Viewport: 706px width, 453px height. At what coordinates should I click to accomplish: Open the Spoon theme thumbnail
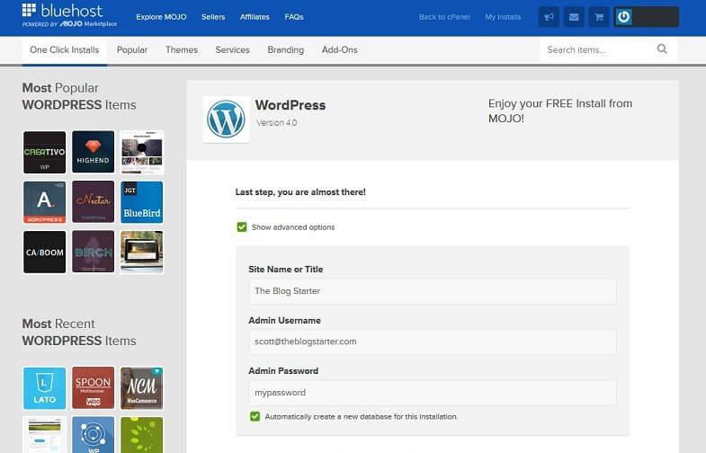pos(94,388)
